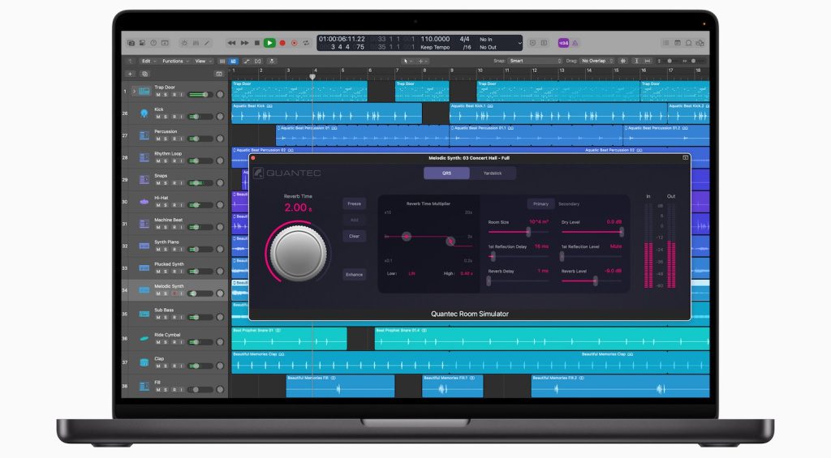
Task: Open the Note Pads icon
Action: tap(677, 43)
